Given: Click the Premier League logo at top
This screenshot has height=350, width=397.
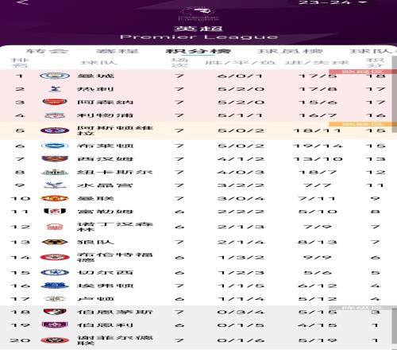Looking at the screenshot, I should pyautogui.click(x=199, y=14).
